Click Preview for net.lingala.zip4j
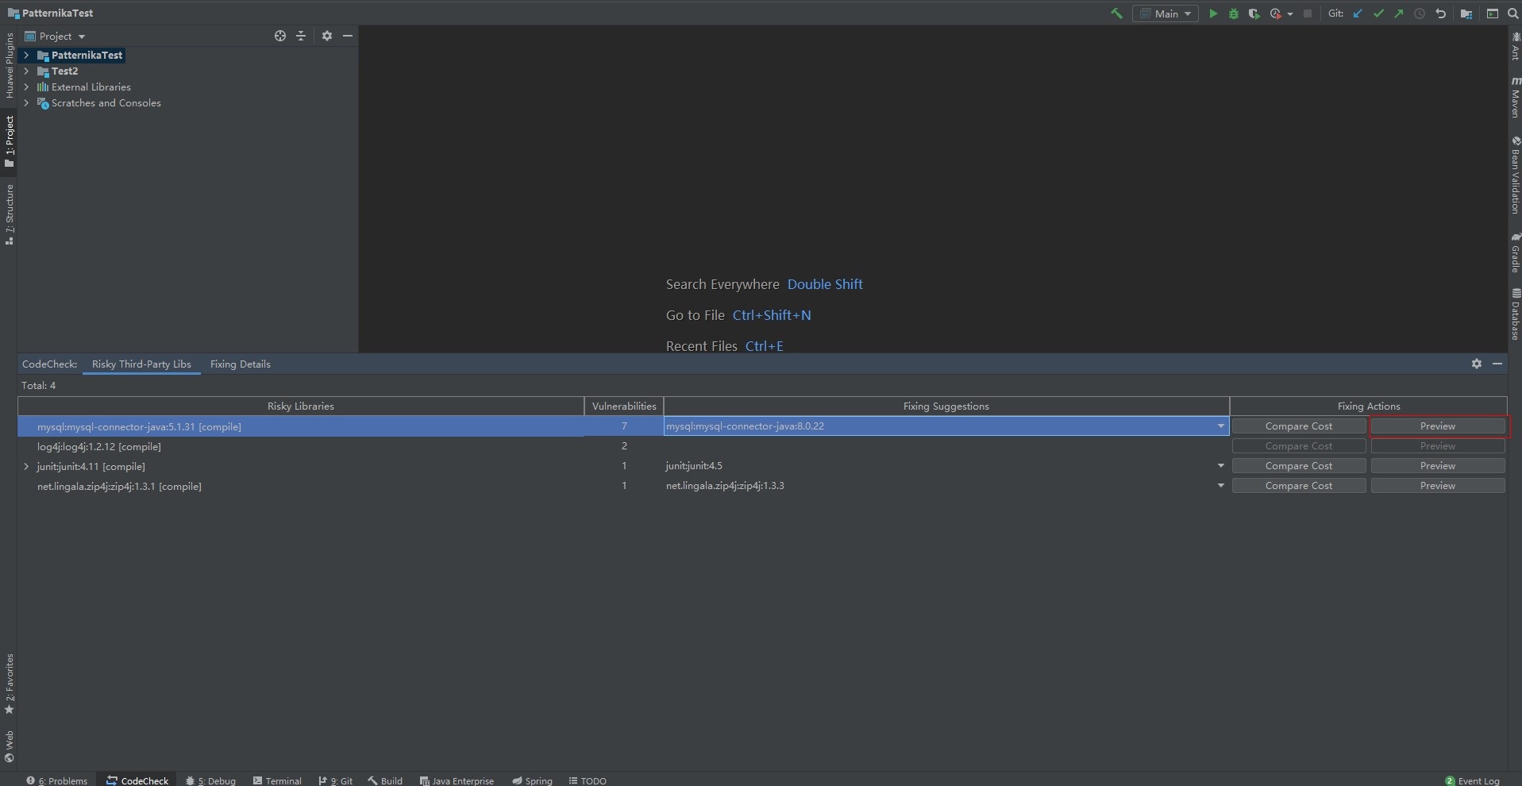The height and width of the screenshot is (786, 1522). click(1438, 486)
